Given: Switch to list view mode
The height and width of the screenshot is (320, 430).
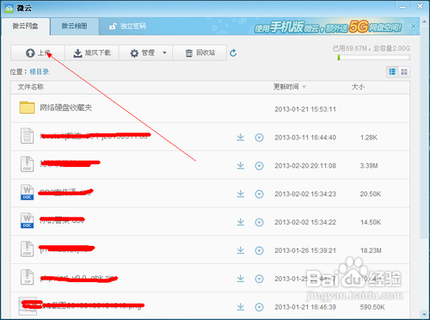Looking at the screenshot, I should (392, 71).
